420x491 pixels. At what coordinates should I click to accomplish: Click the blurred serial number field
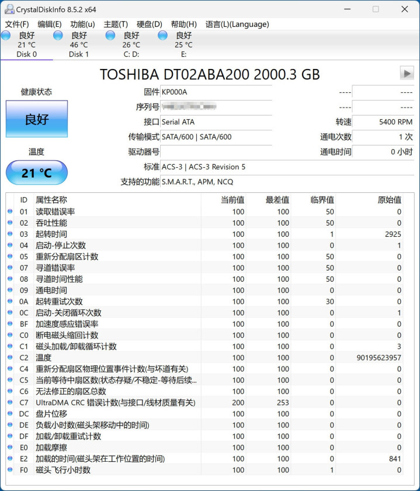pos(216,107)
